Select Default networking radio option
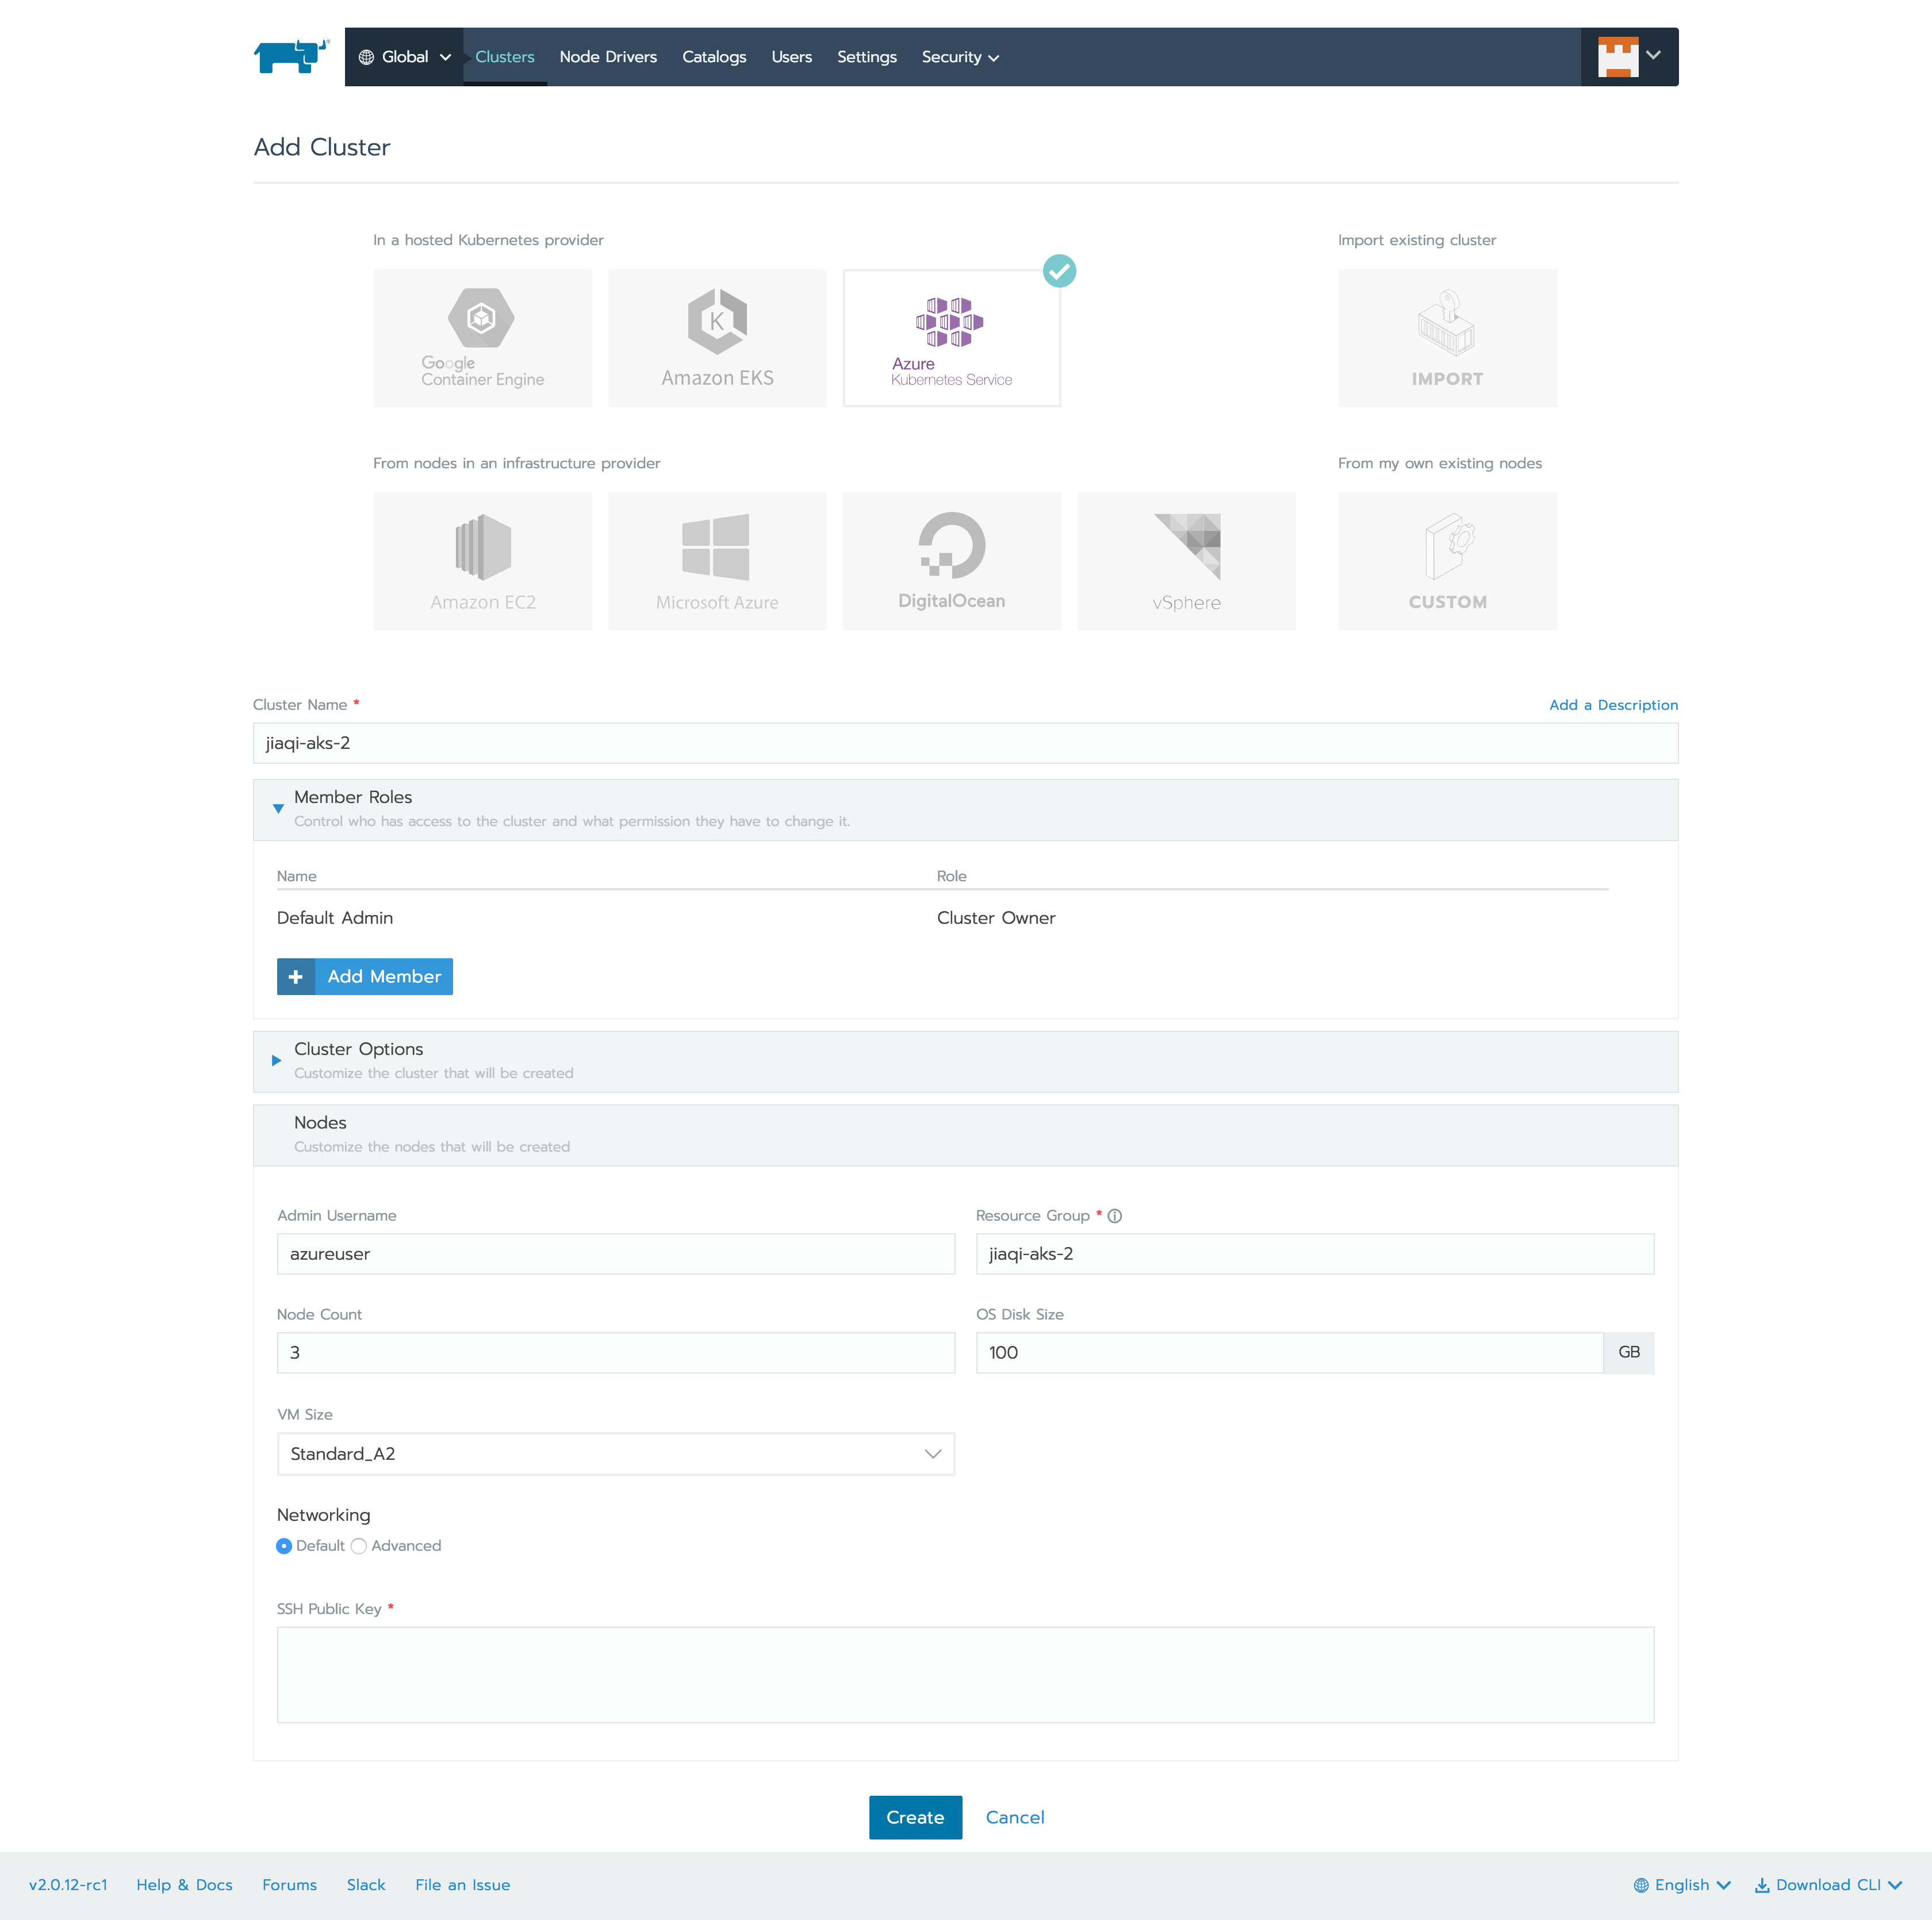The width and height of the screenshot is (1932, 1920). click(284, 1546)
